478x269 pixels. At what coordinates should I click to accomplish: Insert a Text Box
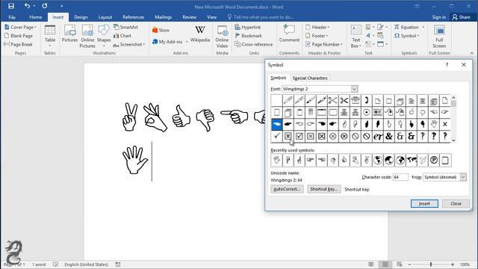356,37
